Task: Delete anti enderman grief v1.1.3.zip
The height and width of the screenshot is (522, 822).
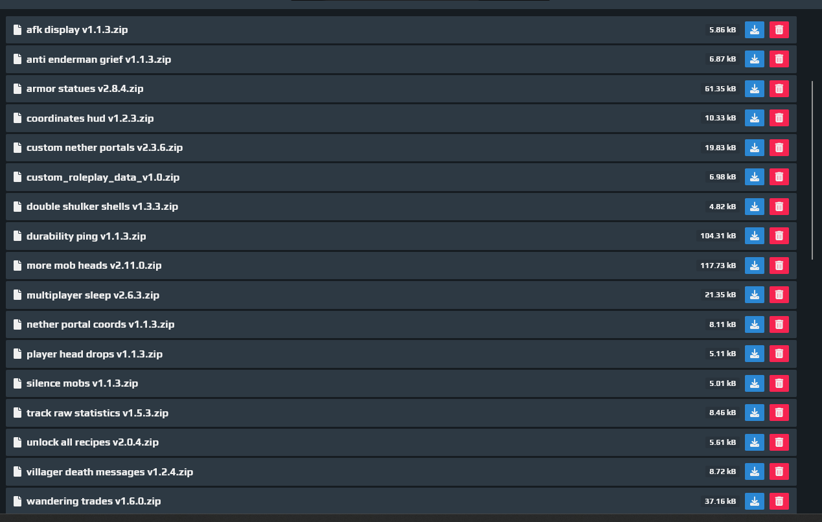Action: pyautogui.click(x=779, y=59)
